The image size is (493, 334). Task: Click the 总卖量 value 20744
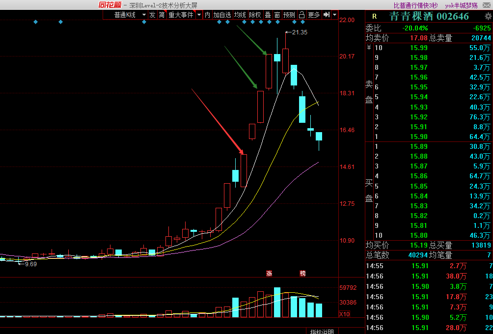tap(481, 38)
